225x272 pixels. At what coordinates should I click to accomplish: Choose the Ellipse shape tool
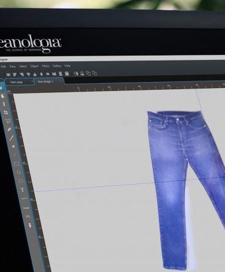18,172
